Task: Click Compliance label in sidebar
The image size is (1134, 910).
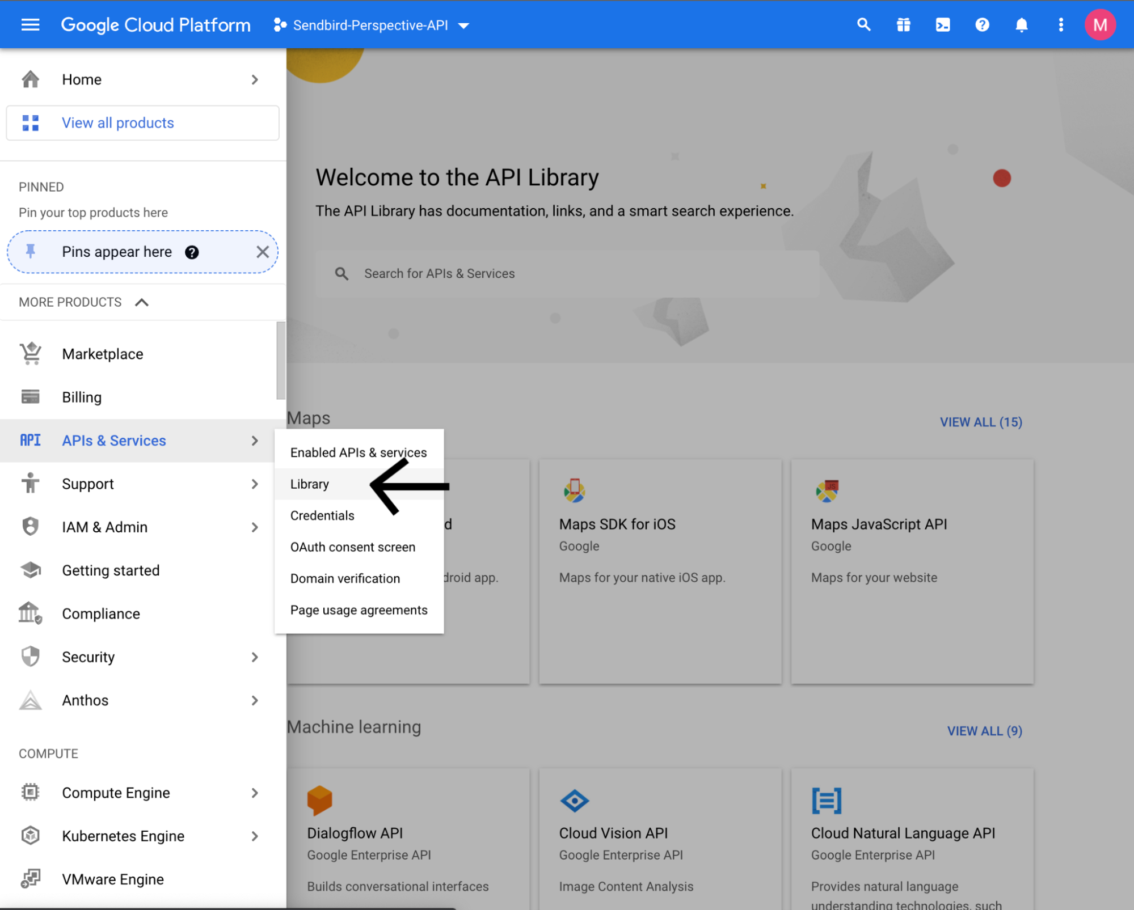Action: click(x=101, y=614)
